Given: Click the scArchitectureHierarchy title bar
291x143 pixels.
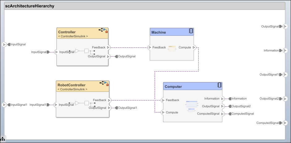Looking at the screenshot, I should pos(144,6).
